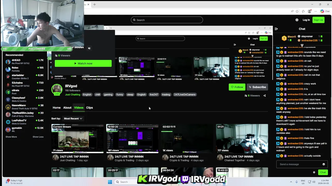The width and height of the screenshot is (332, 186).
Task: Open chat settings gear icon
Action: (x=314, y=172)
